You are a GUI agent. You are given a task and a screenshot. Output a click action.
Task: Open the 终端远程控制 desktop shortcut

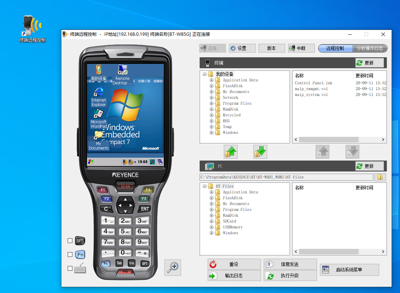click(x=33, y=29)
